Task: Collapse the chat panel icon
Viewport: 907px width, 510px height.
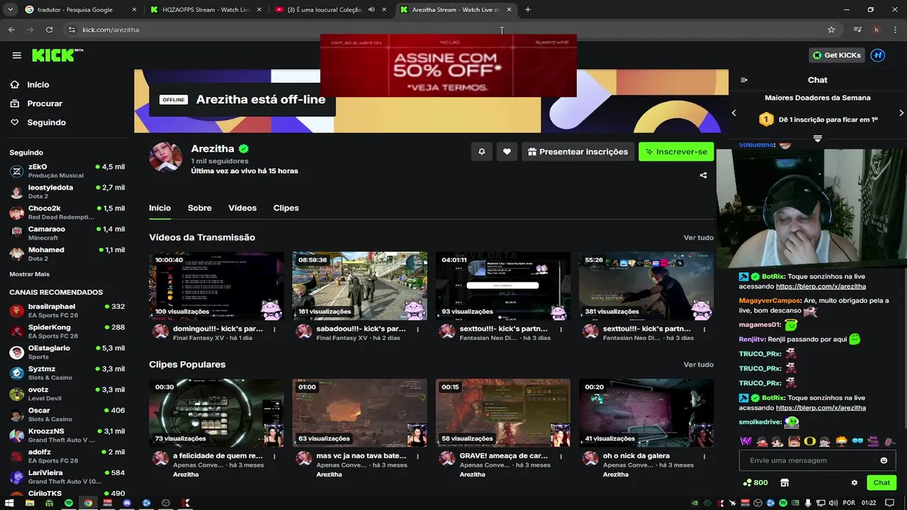Action: 743,80
